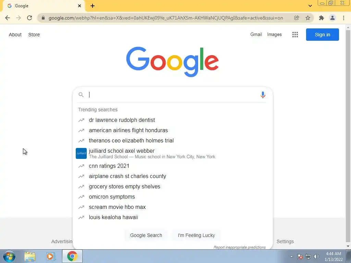Open the Action Center flag icon
Screen dimensions: 351x263
pyautogui.click(x=300, y=256)
